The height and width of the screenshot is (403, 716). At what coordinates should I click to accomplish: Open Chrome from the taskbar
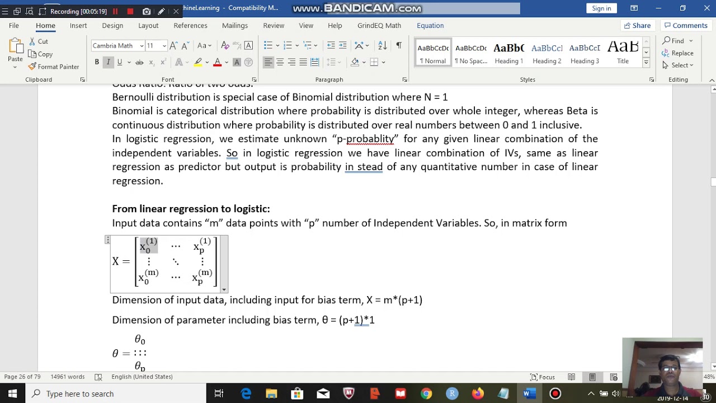pyautogui.click(x=426, y=393)
